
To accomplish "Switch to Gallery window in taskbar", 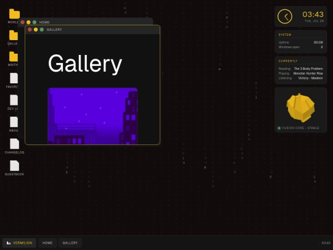I will tap(70, 243).
